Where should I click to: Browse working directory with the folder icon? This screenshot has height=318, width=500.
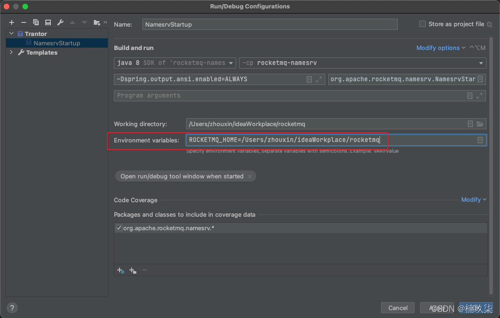point(480,124)
